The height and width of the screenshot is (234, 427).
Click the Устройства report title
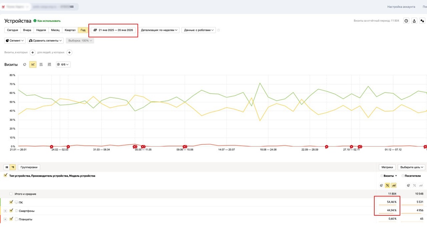click(x=18, y=21)
